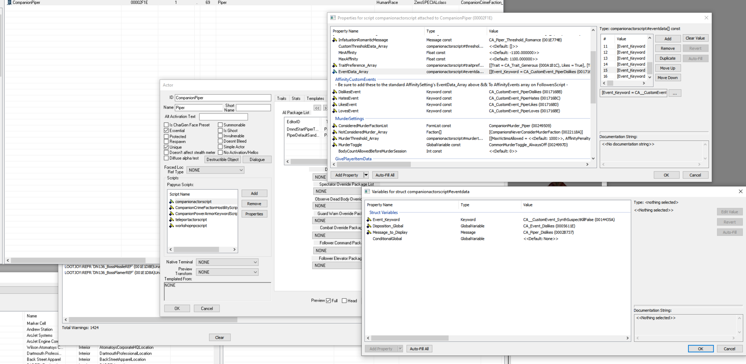746x364 pixels.
Task: Enable the Protected checkbox
Action: 166,136
